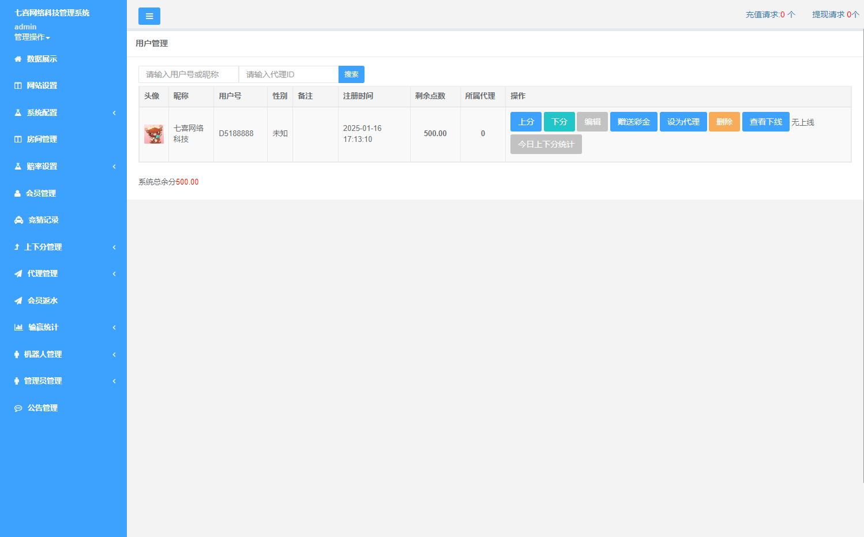864x537 pixels.
Task: Expand the 赔率设置 submenu arrow
Action: pyautogui.click(x=114, y=166)
